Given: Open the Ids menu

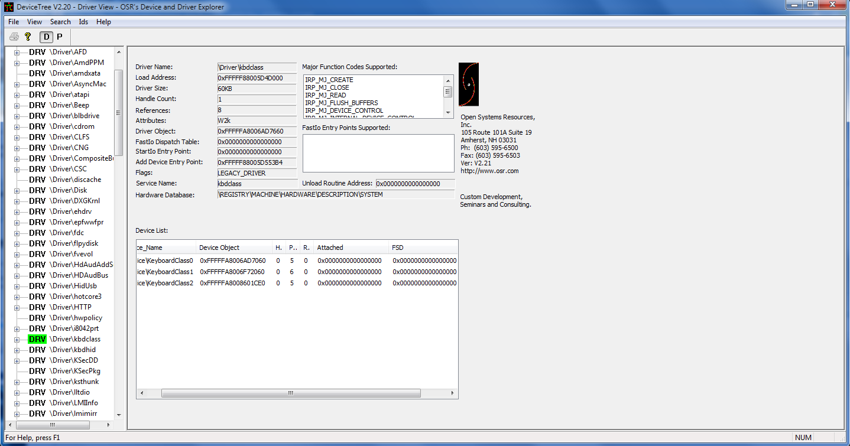Looking at the screenshot, I should pos(83,22).
